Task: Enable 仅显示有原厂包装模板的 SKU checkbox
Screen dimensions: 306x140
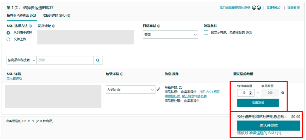Action: click(x=206, y=33)
